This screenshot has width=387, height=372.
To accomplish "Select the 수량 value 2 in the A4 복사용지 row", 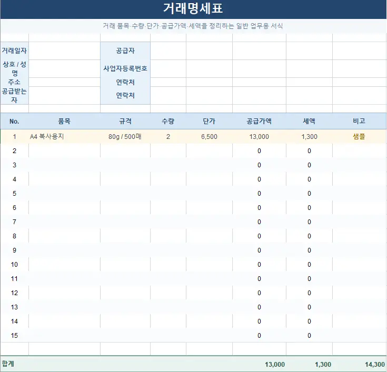I will click(168, 136).
